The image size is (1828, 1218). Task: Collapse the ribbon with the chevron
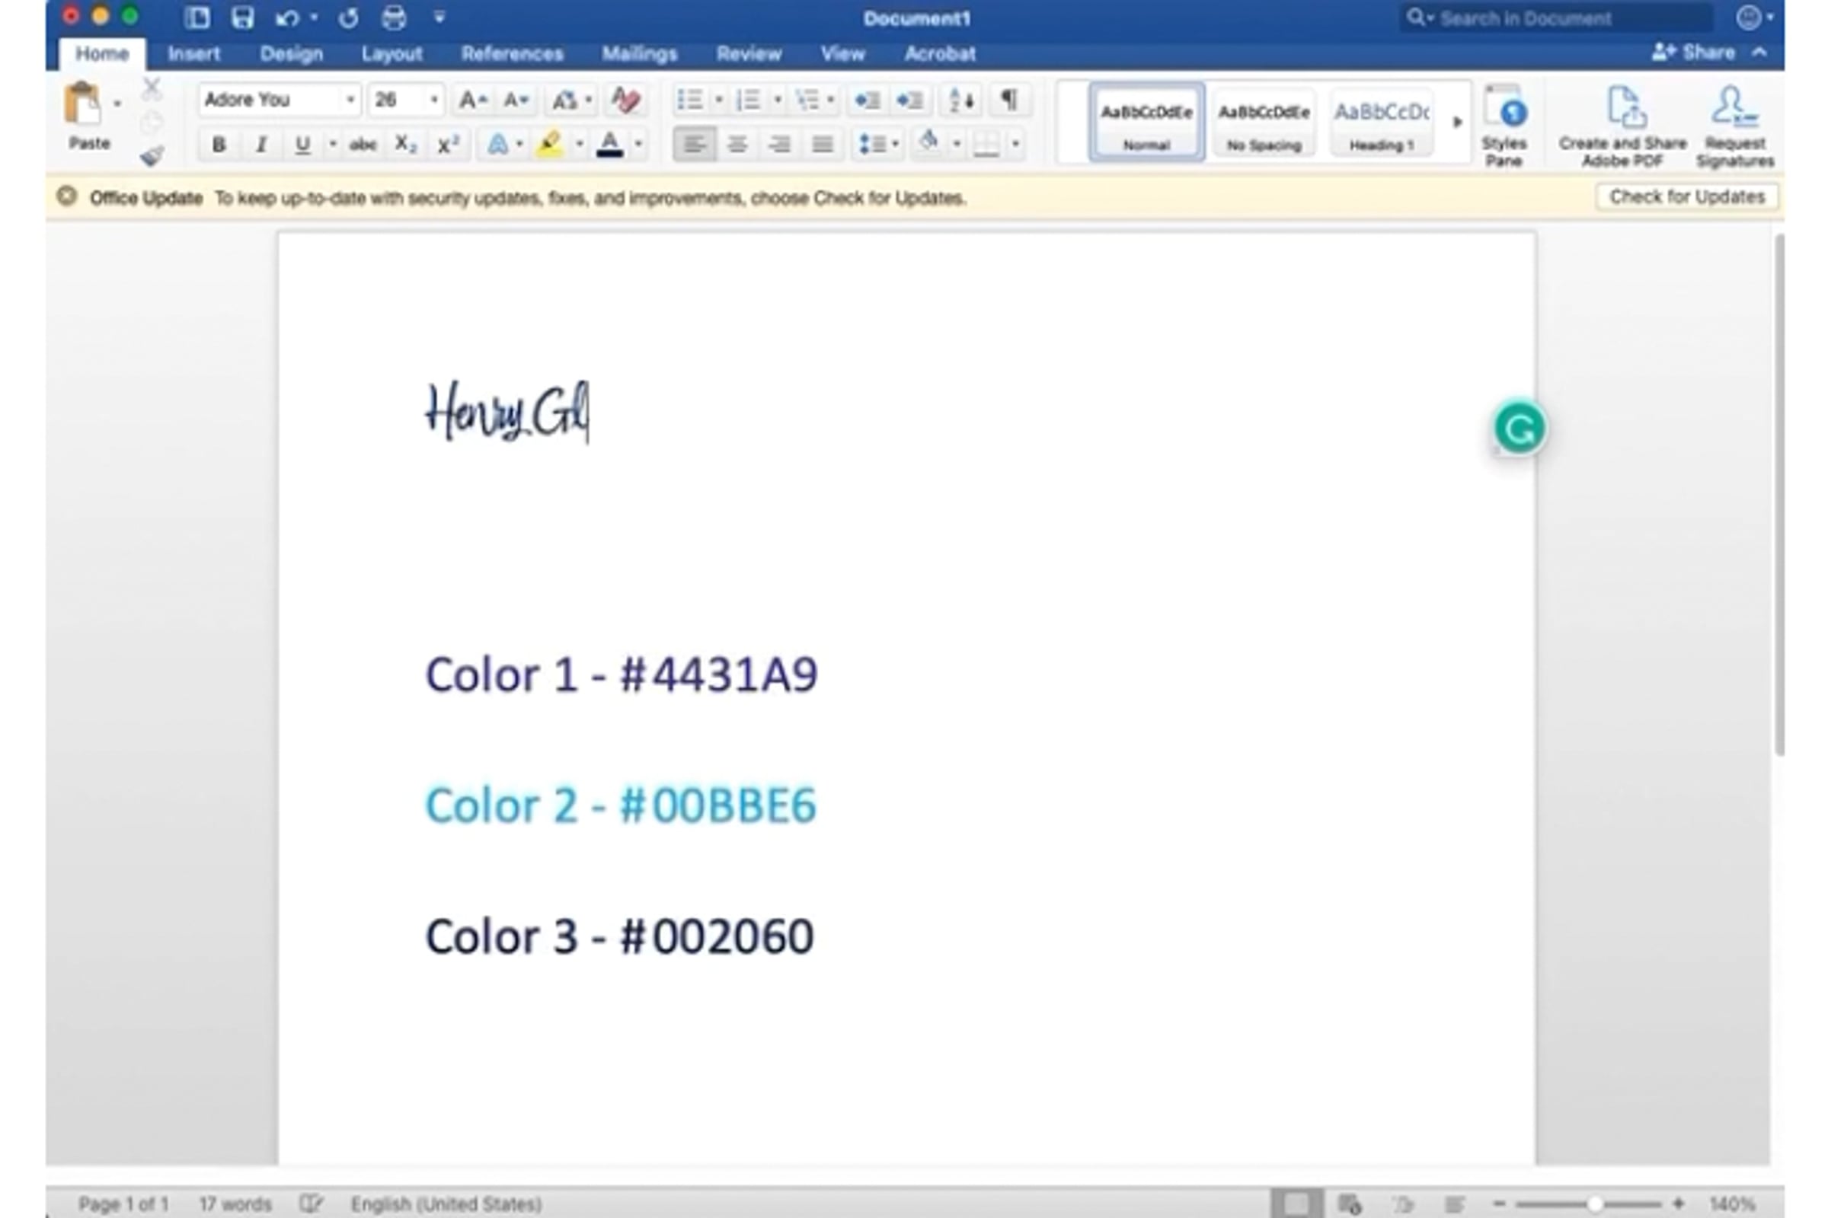pos(1759,53)
